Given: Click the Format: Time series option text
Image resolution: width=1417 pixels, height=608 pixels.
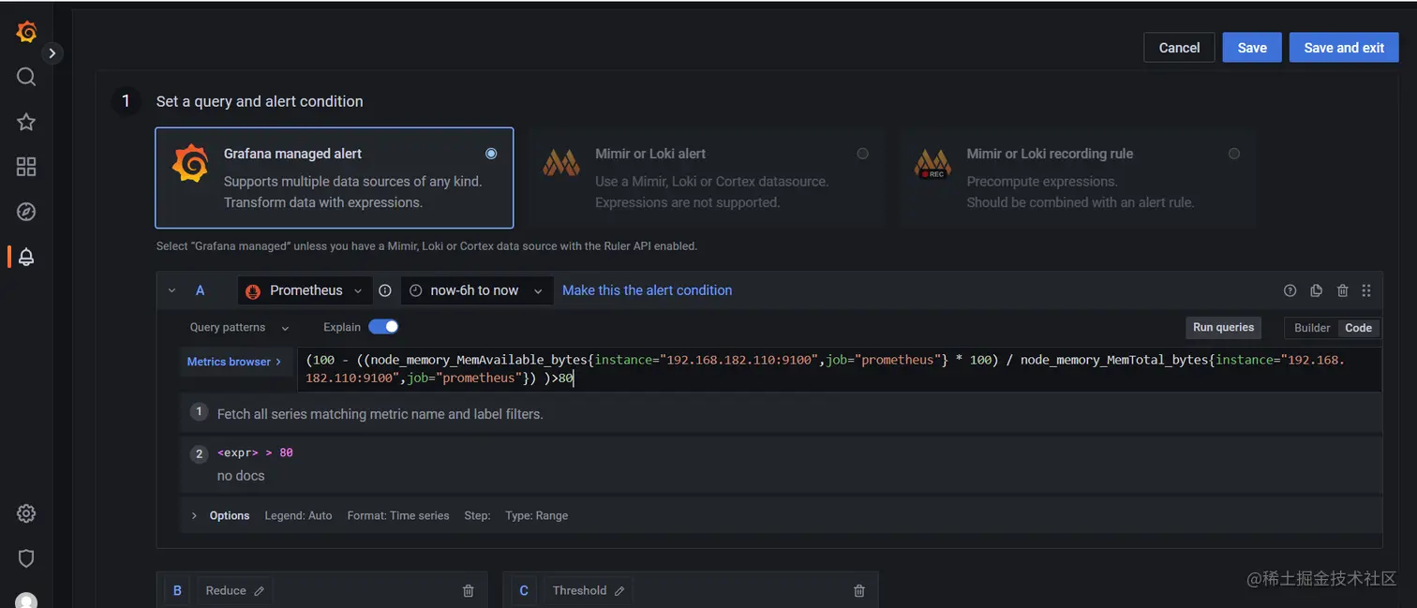Looking at the screenshot, I should pos(398,515).
